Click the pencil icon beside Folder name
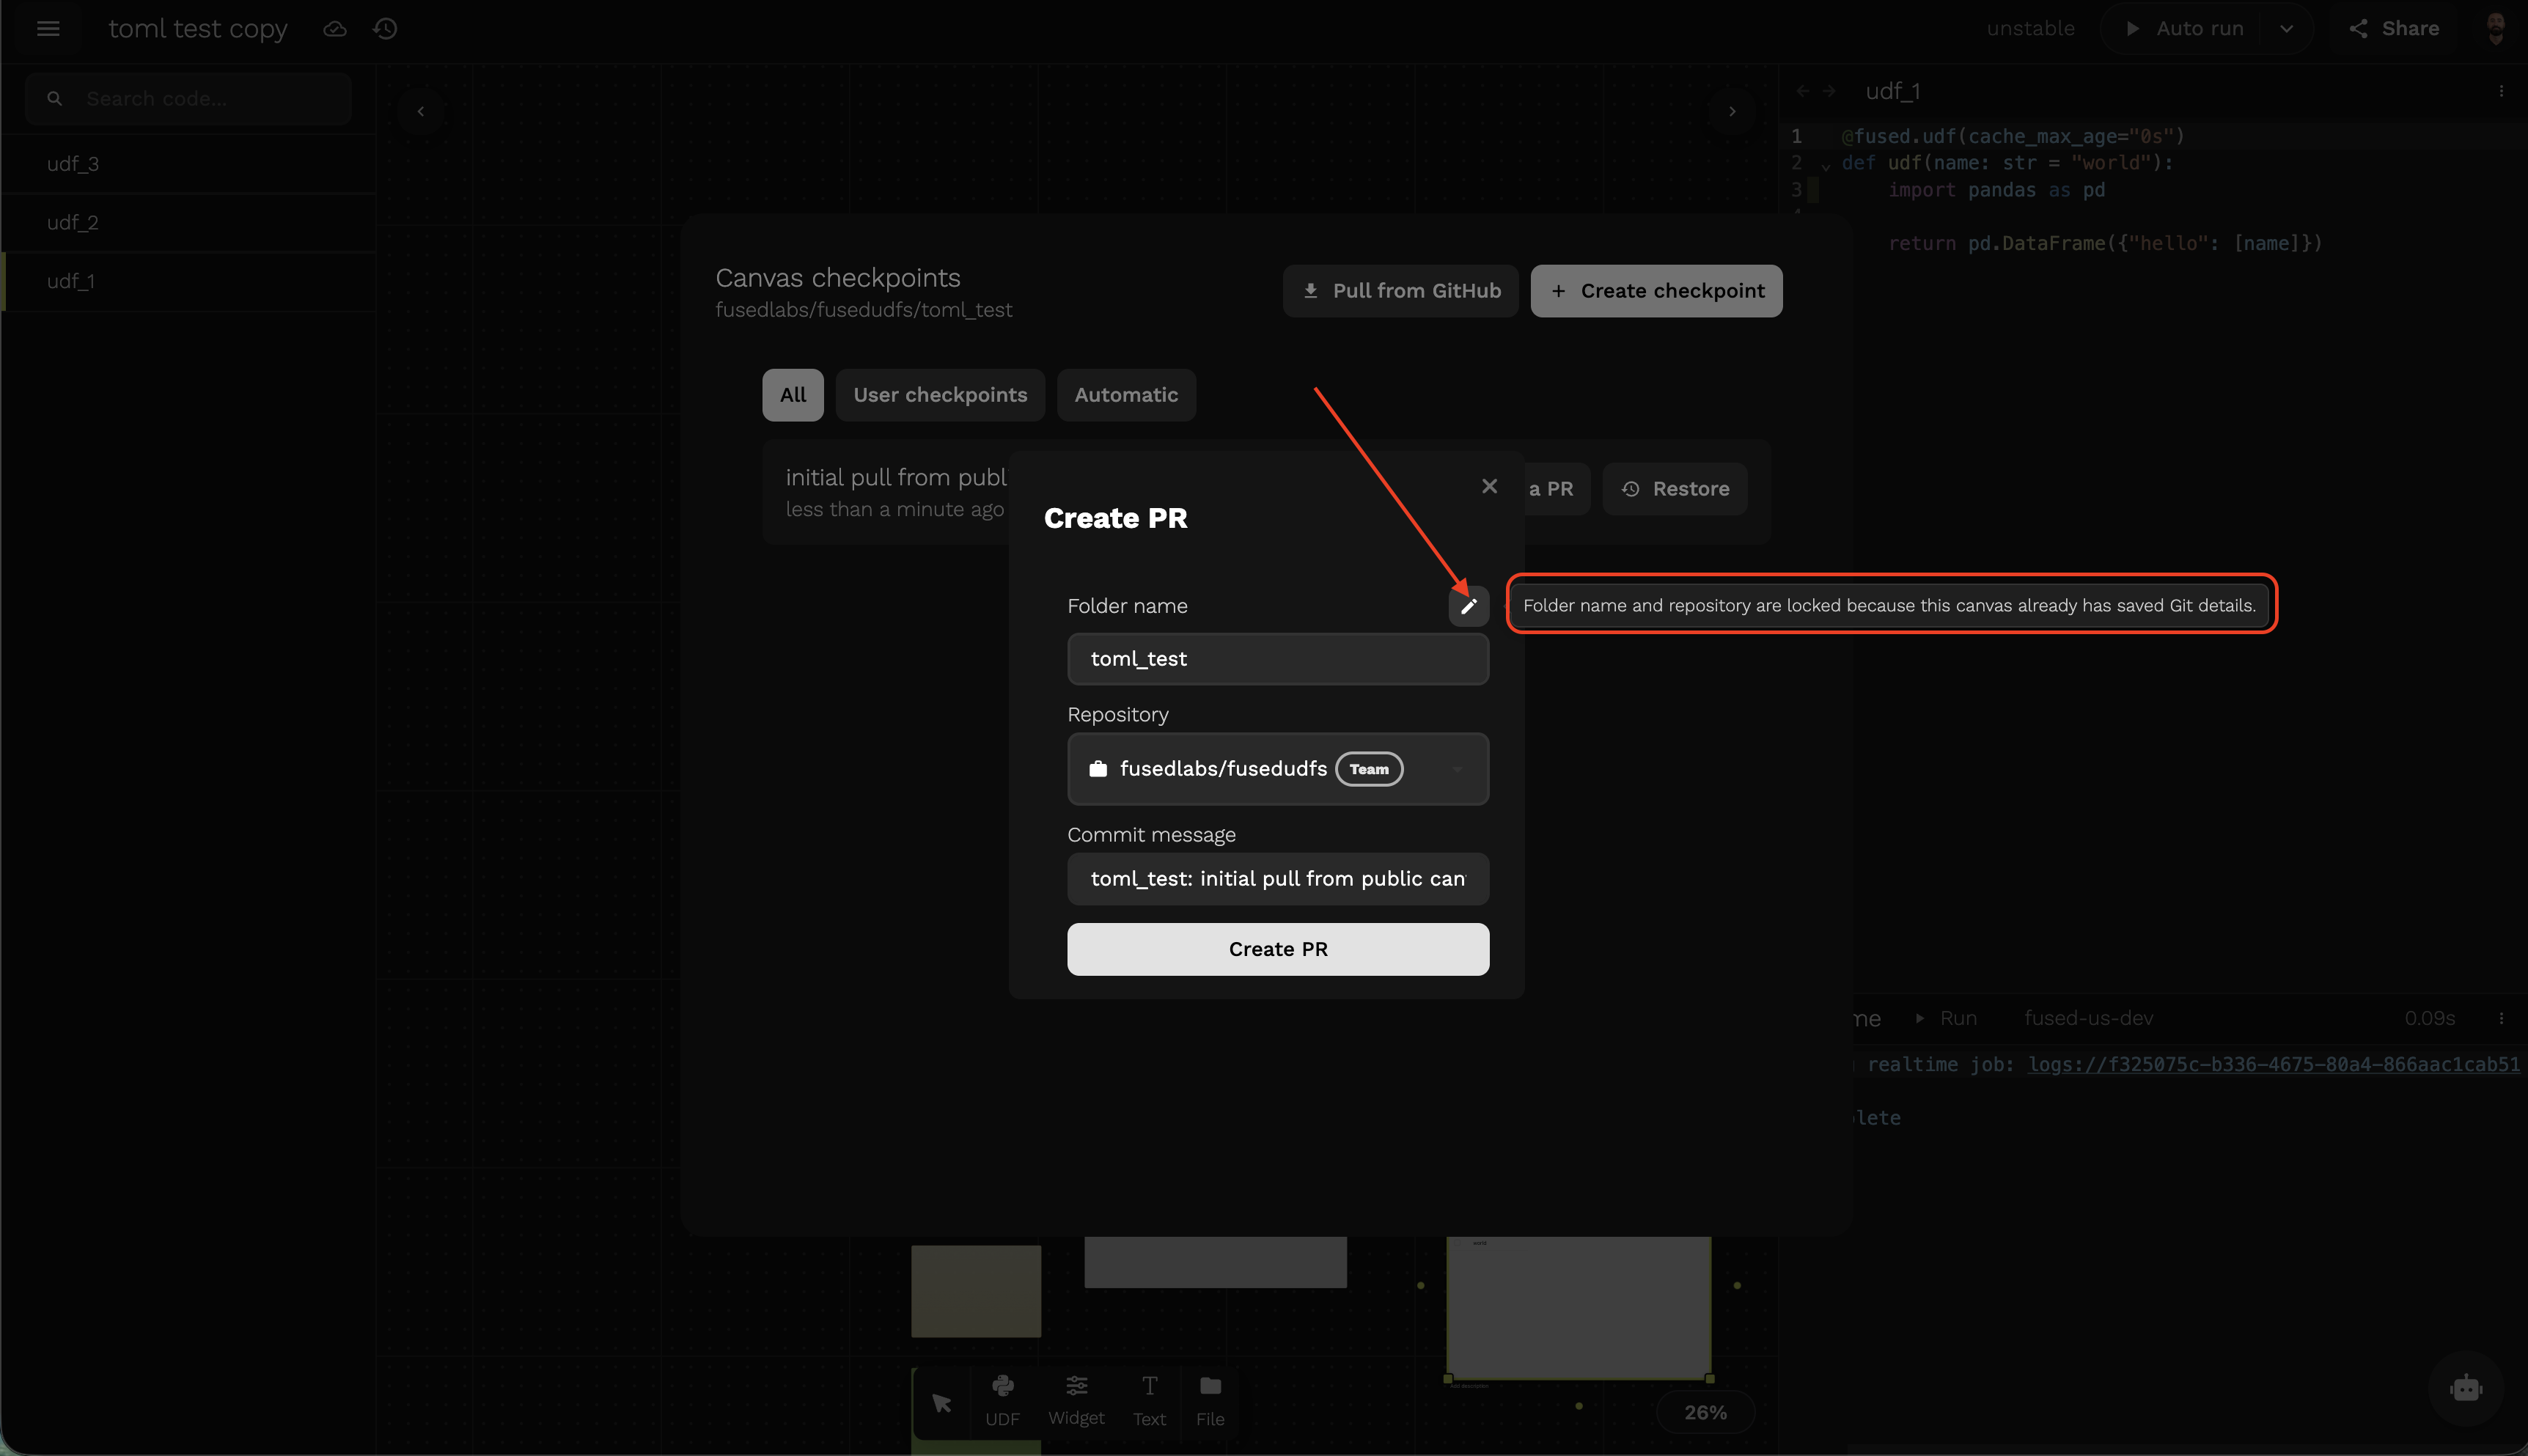This screenshot has height=1456, width=2528. coord(1468,606)
